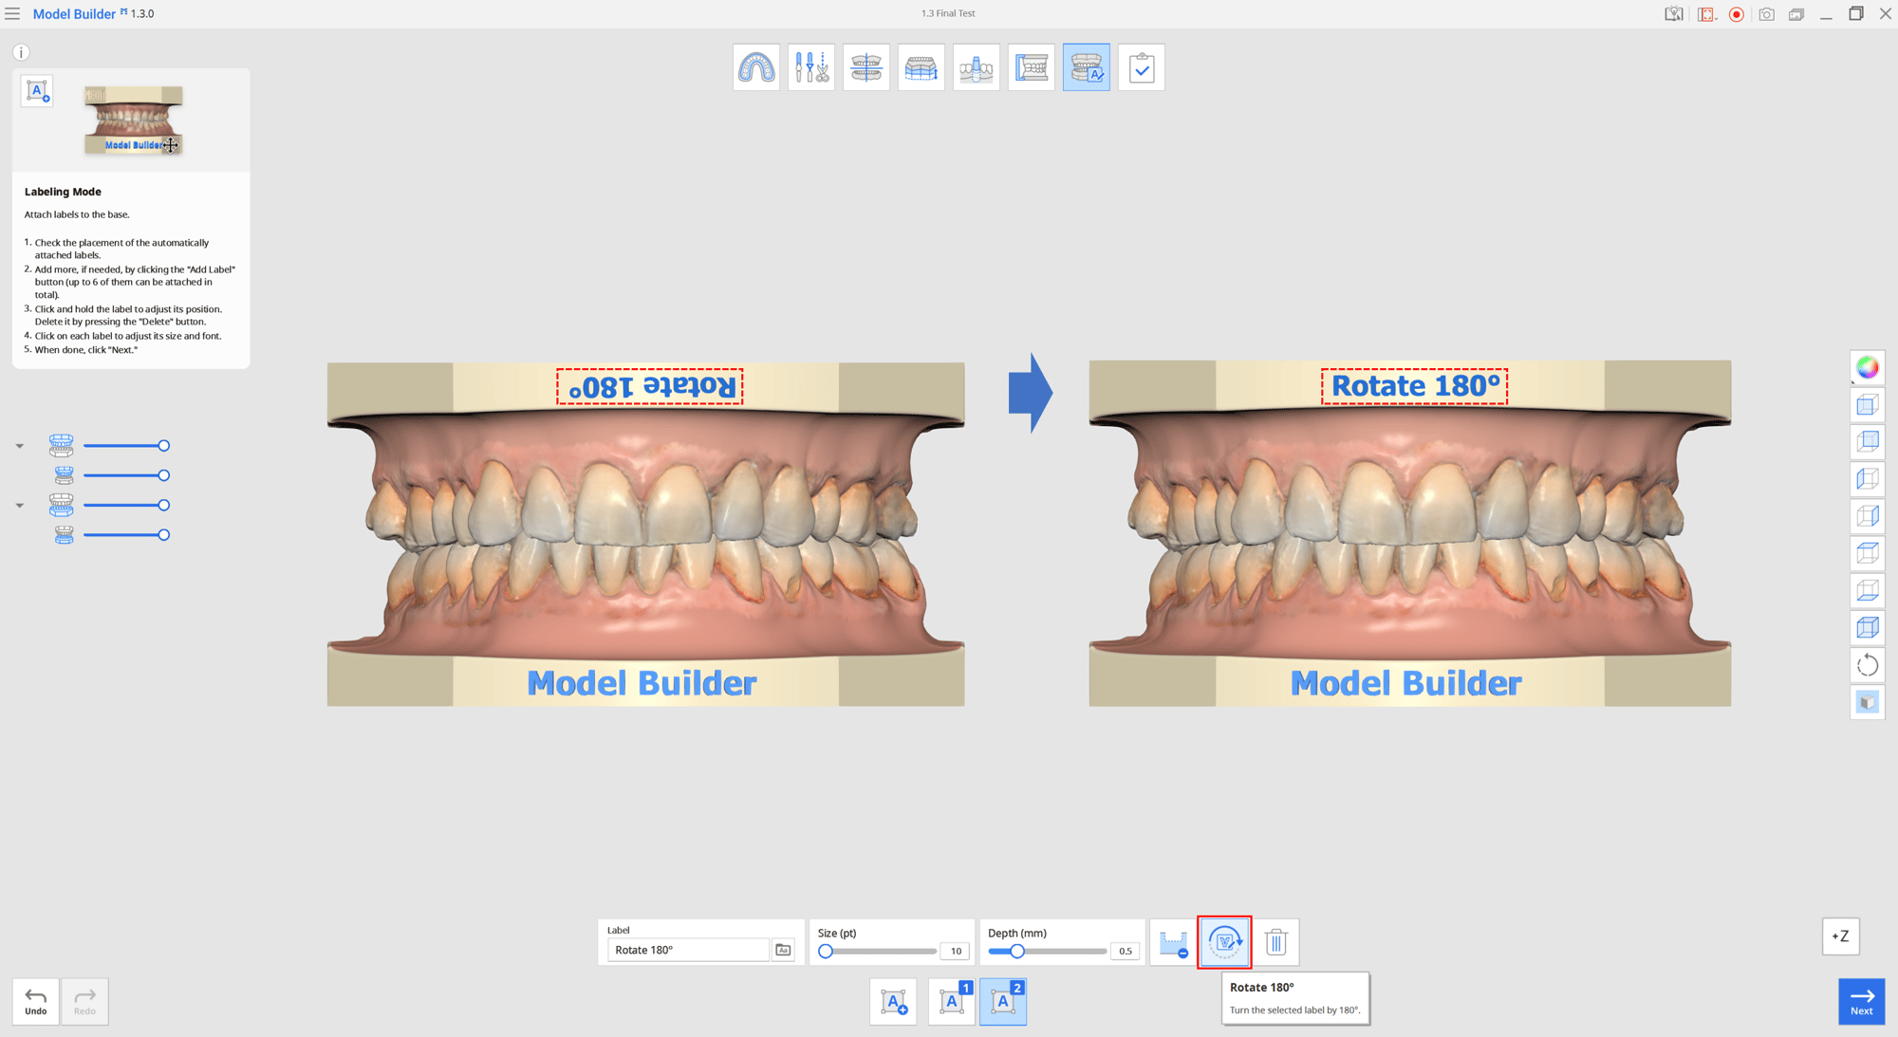Image resolution: width=1898 pixels, height=1037 pixels.
Task: Open the final check clipboard step
Action: tap(1142, 67)
